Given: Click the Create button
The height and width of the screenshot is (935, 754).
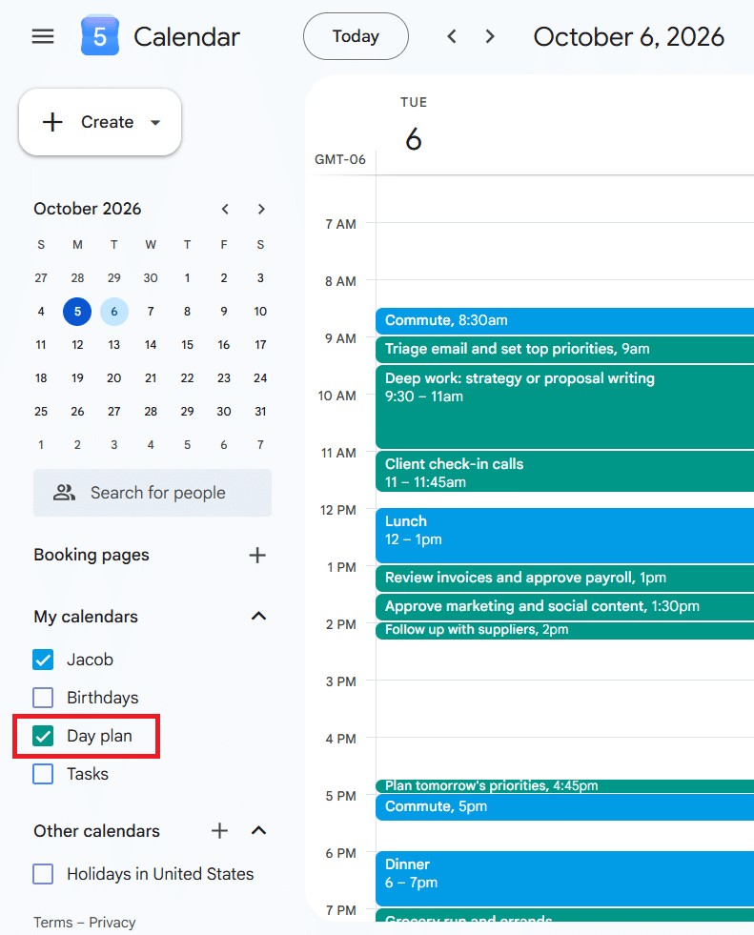Looking at the screenshot, I should (x=100, y=122).
